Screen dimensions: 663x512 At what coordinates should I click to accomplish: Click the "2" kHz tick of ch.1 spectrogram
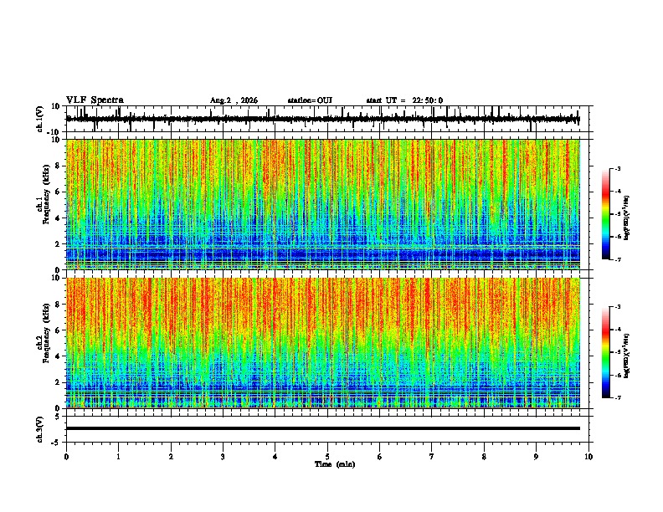[x=58, y=244]
